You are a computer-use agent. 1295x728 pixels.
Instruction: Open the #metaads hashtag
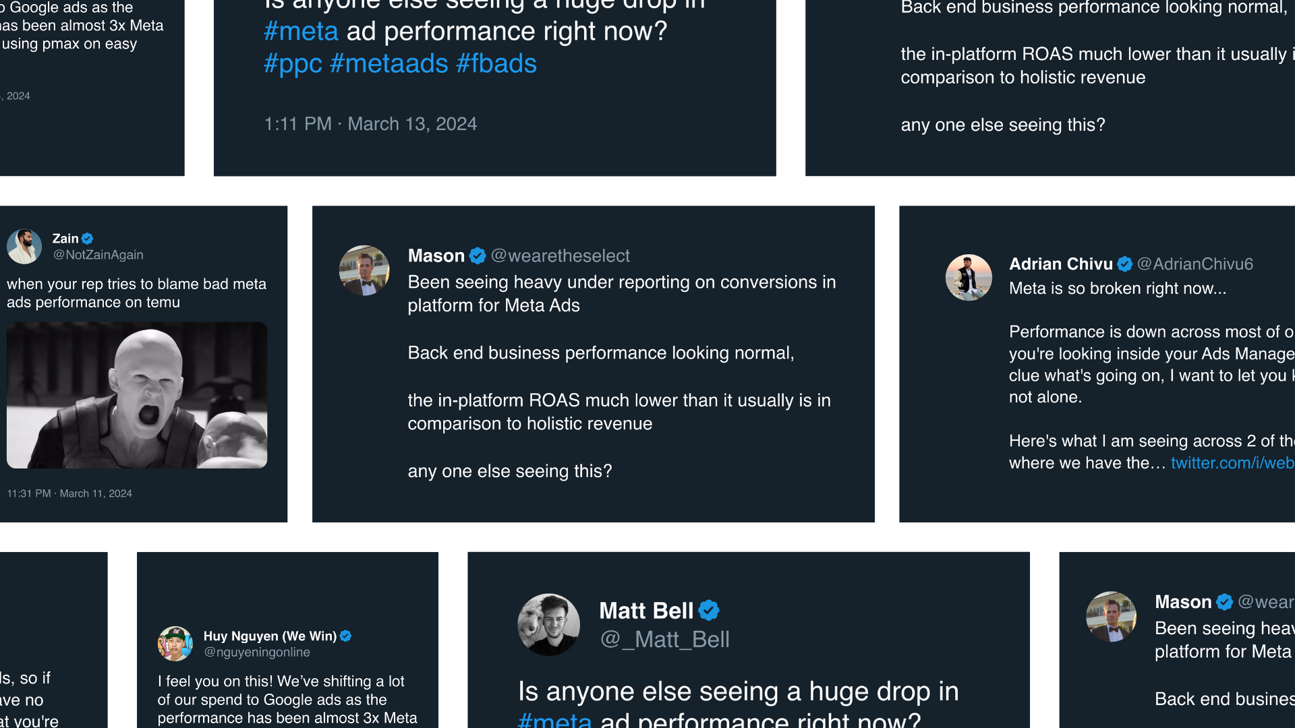389,64
